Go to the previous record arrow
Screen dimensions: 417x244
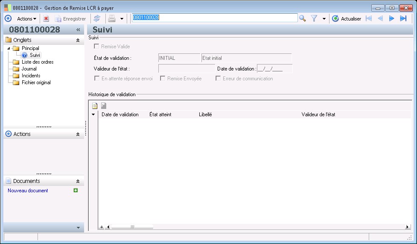click(380, 18)
